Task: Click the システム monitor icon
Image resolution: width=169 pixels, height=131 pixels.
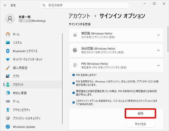Action: (8, 43)
